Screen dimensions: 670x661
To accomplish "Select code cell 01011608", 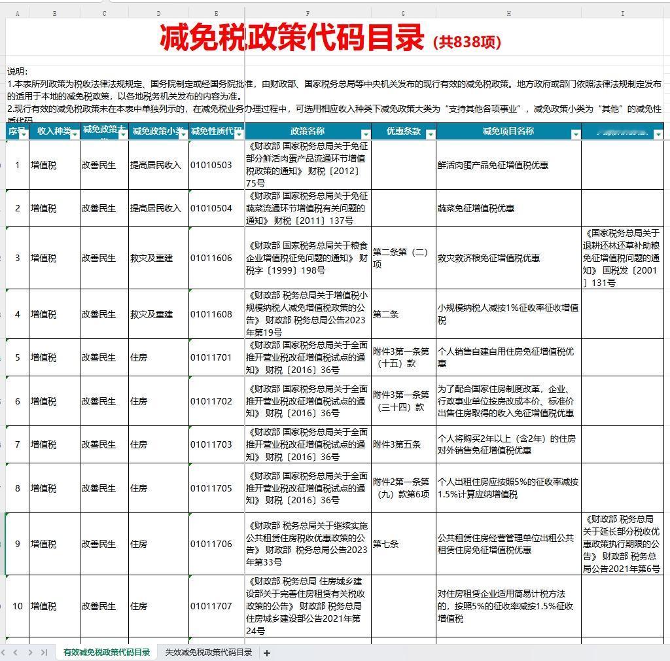I will [x=217, y=314].
